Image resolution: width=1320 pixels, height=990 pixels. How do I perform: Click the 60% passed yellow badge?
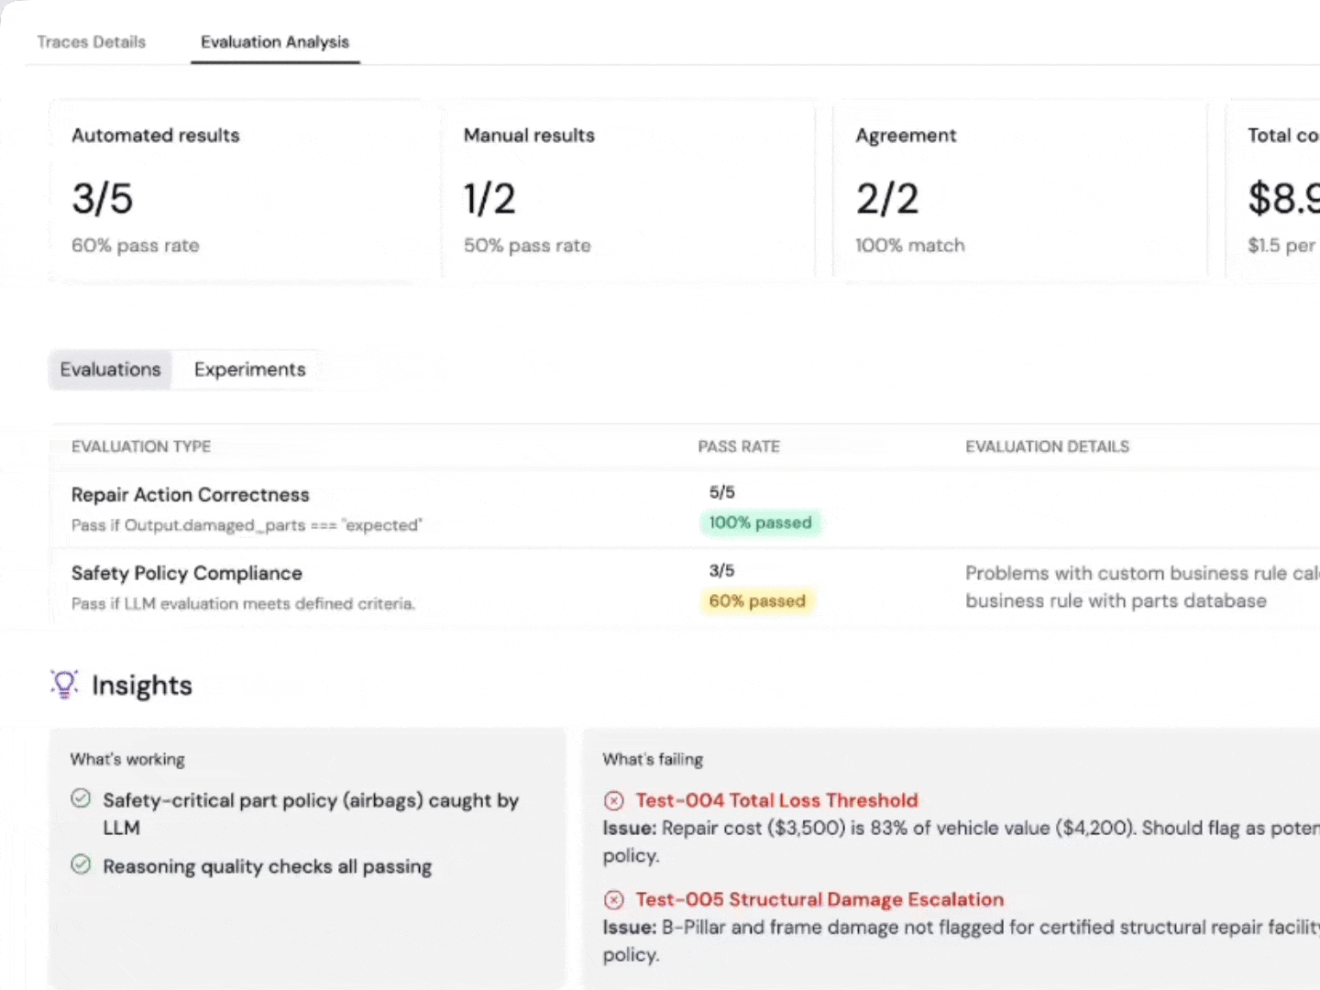tap(757, 601)
